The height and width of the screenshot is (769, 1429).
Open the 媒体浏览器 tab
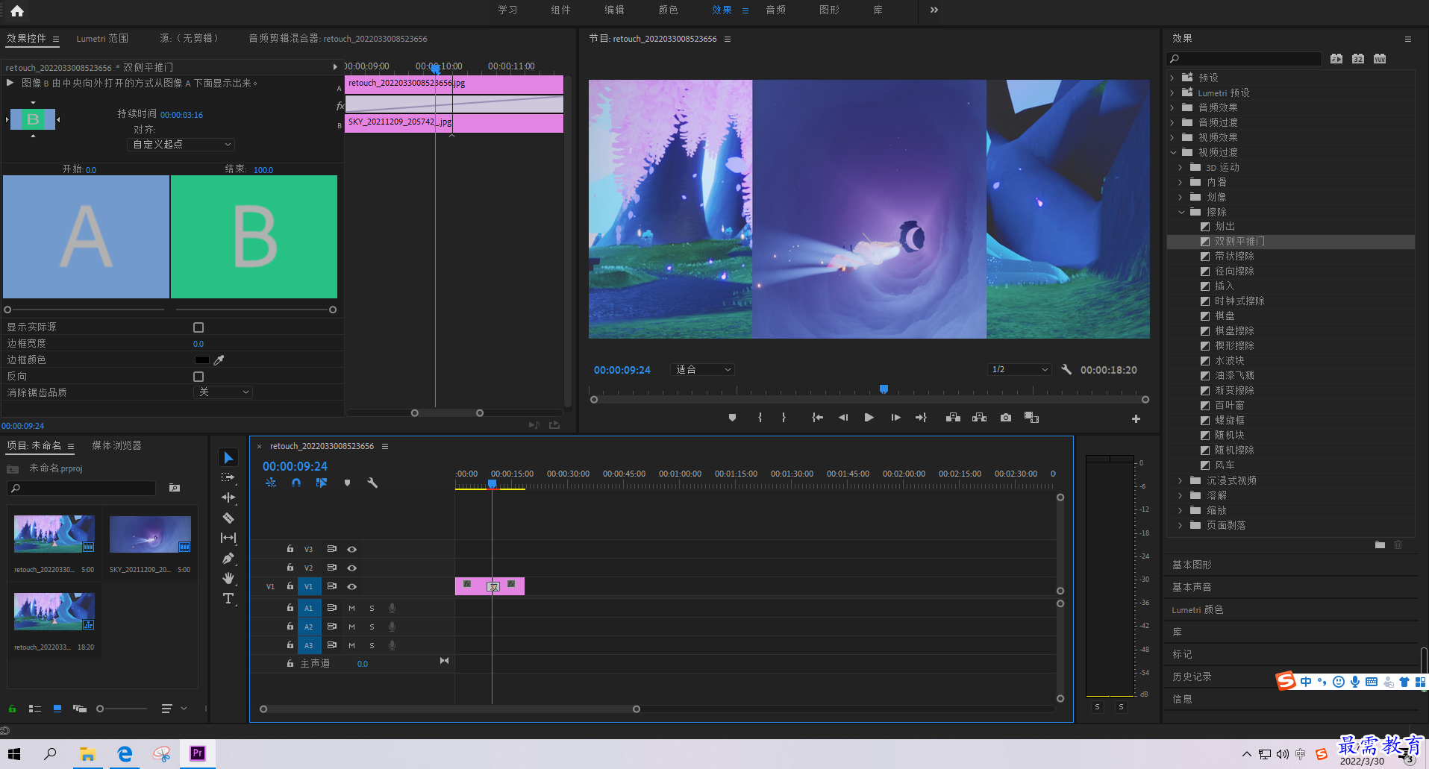click(116, 445)
